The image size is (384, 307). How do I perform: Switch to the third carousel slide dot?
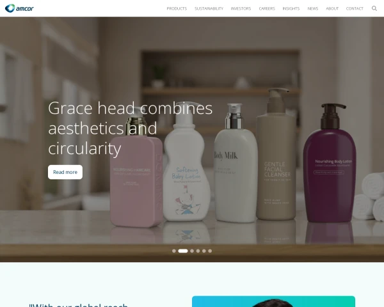[192, 251]
